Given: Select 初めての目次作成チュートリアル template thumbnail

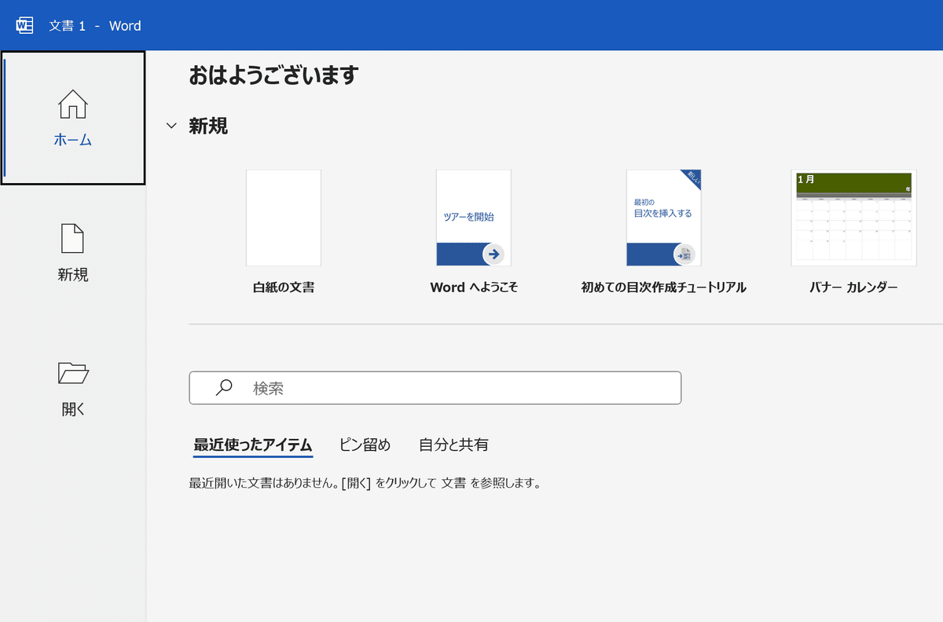Looking at the screenshot, I should pyautogui.click(x=664, y=218).
